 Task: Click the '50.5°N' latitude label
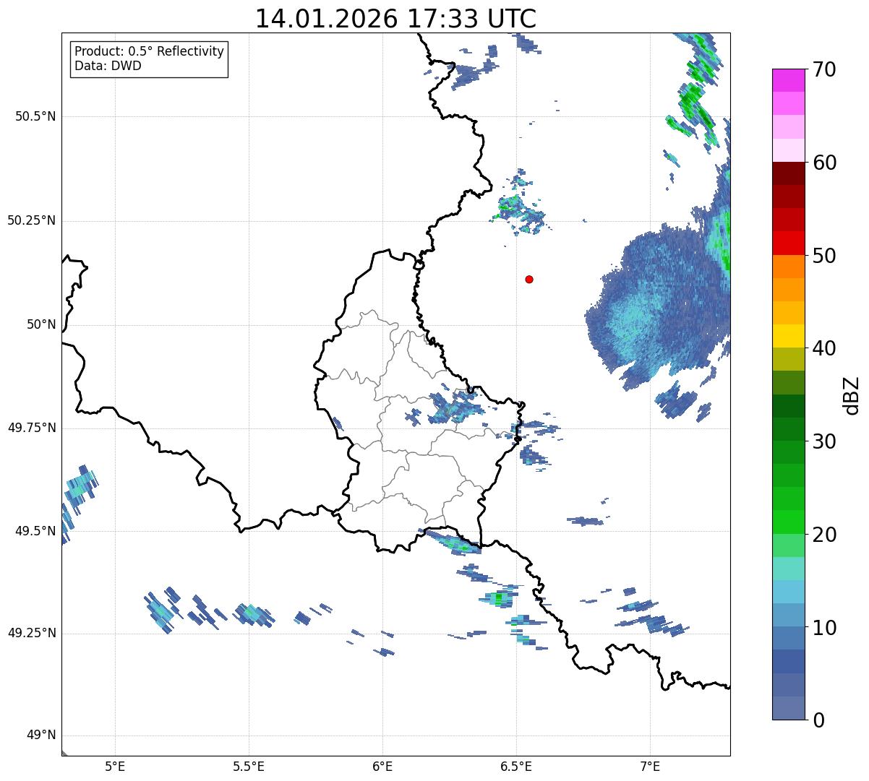[x=35, y=116]
